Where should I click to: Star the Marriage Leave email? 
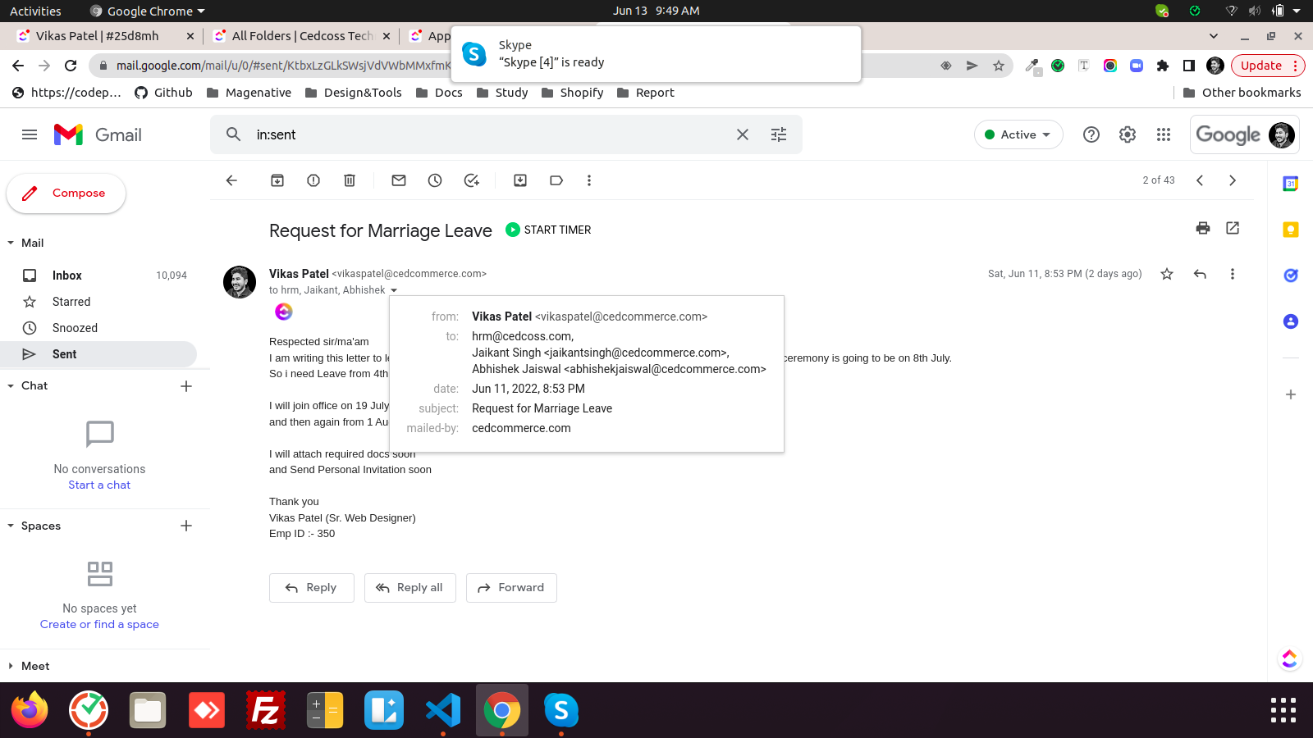[x=1167, y=274]
